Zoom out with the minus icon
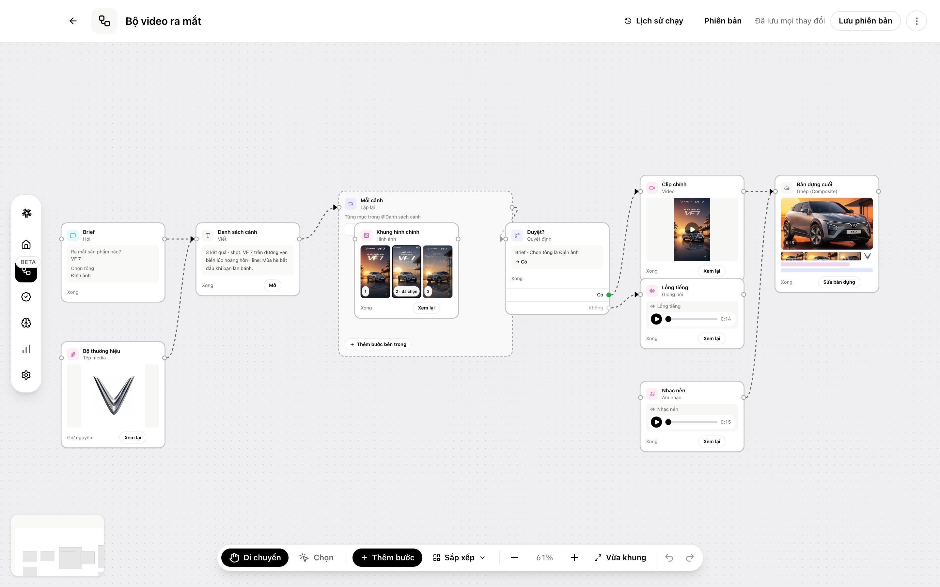This screenshot has height=587, width=940. [x=514, y=558]
